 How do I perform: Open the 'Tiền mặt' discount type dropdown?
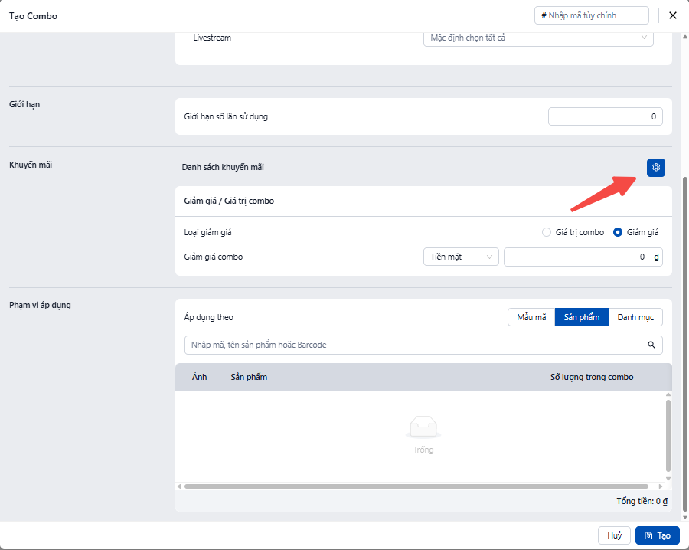click(x=460, y=257)
